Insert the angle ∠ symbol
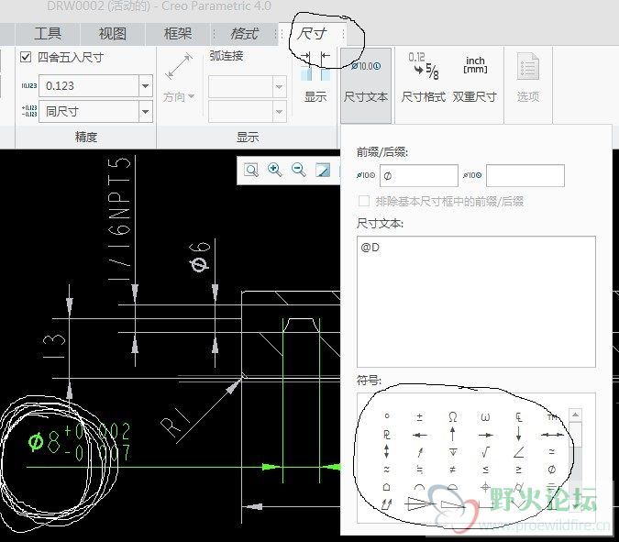The width and height of the screenshot is (619, 542). click(519, 451)
